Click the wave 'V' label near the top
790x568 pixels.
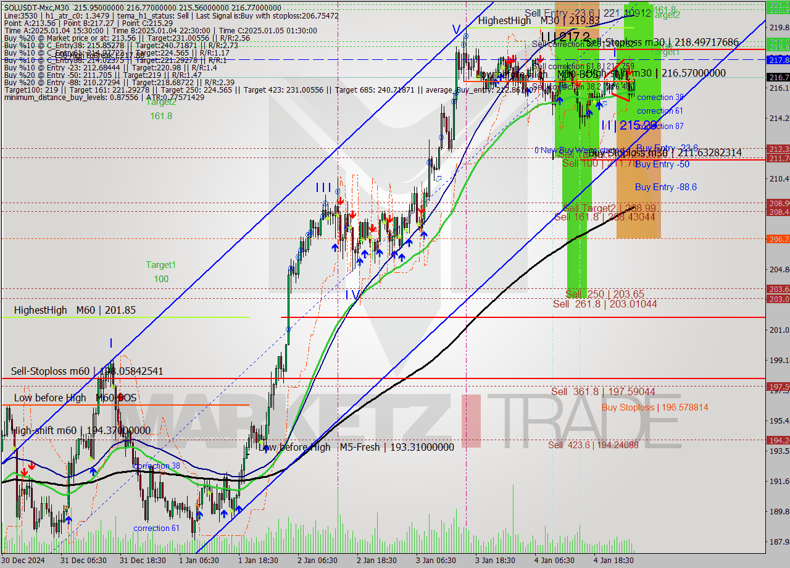(x=455, y=30)
